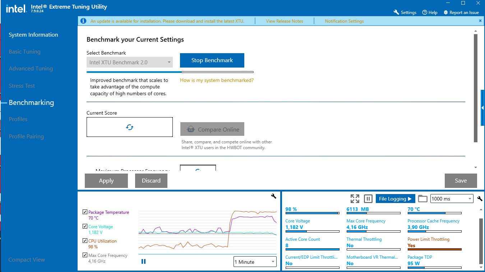
Task: Click the main panel vertical scrollbar
Action: (x=476, y=88)
